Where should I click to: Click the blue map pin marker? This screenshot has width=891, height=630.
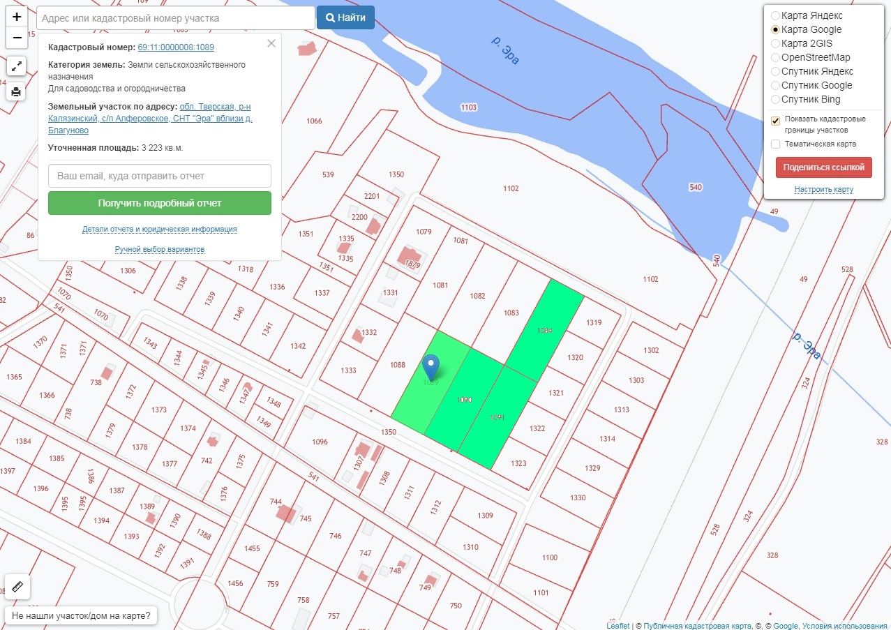click(432, 367)
